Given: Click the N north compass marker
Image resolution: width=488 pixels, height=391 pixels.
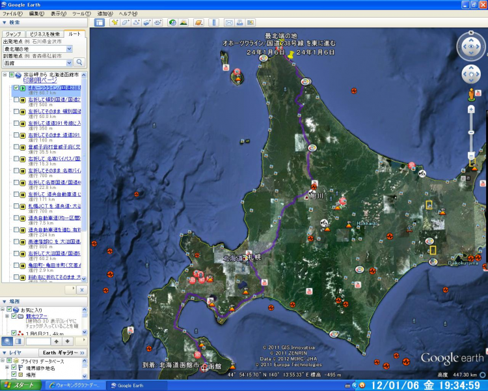Looking at the screenshot, I should 471,33.
